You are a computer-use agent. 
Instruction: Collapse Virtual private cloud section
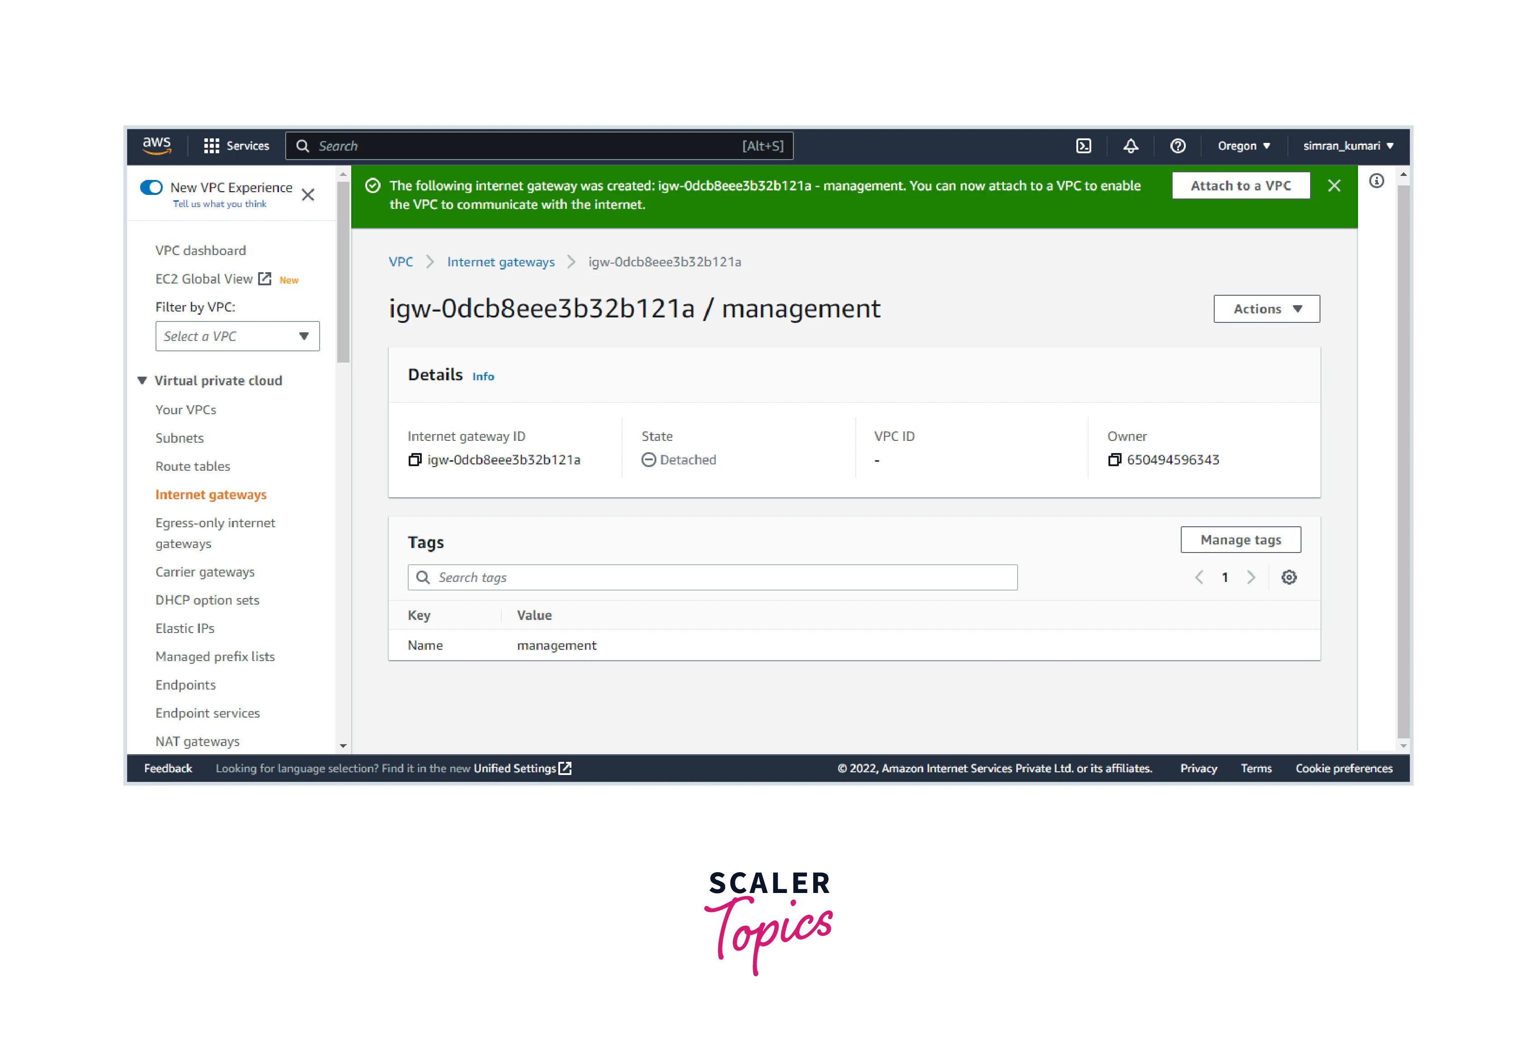142,380
